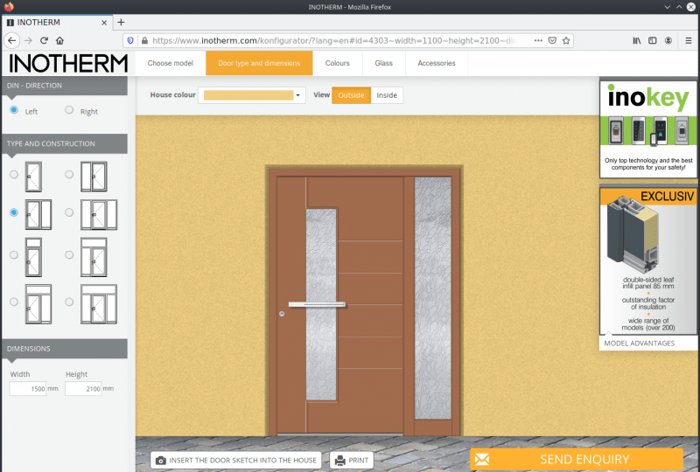Click the two sidelights and toplight diagram

pyautogui.click(x=99, y=304)
